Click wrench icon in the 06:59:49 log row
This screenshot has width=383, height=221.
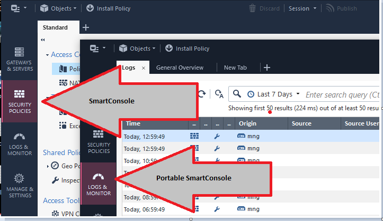217,209
